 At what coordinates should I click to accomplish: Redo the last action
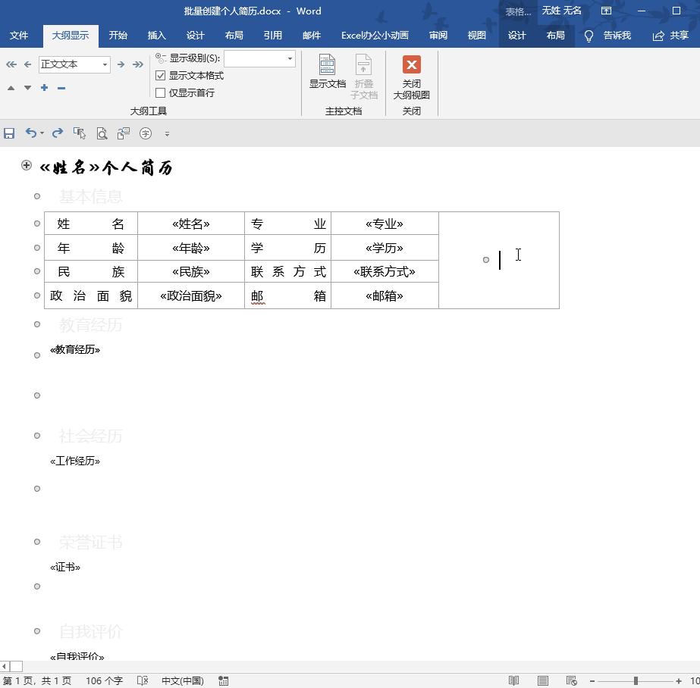(x=57, y=133)
